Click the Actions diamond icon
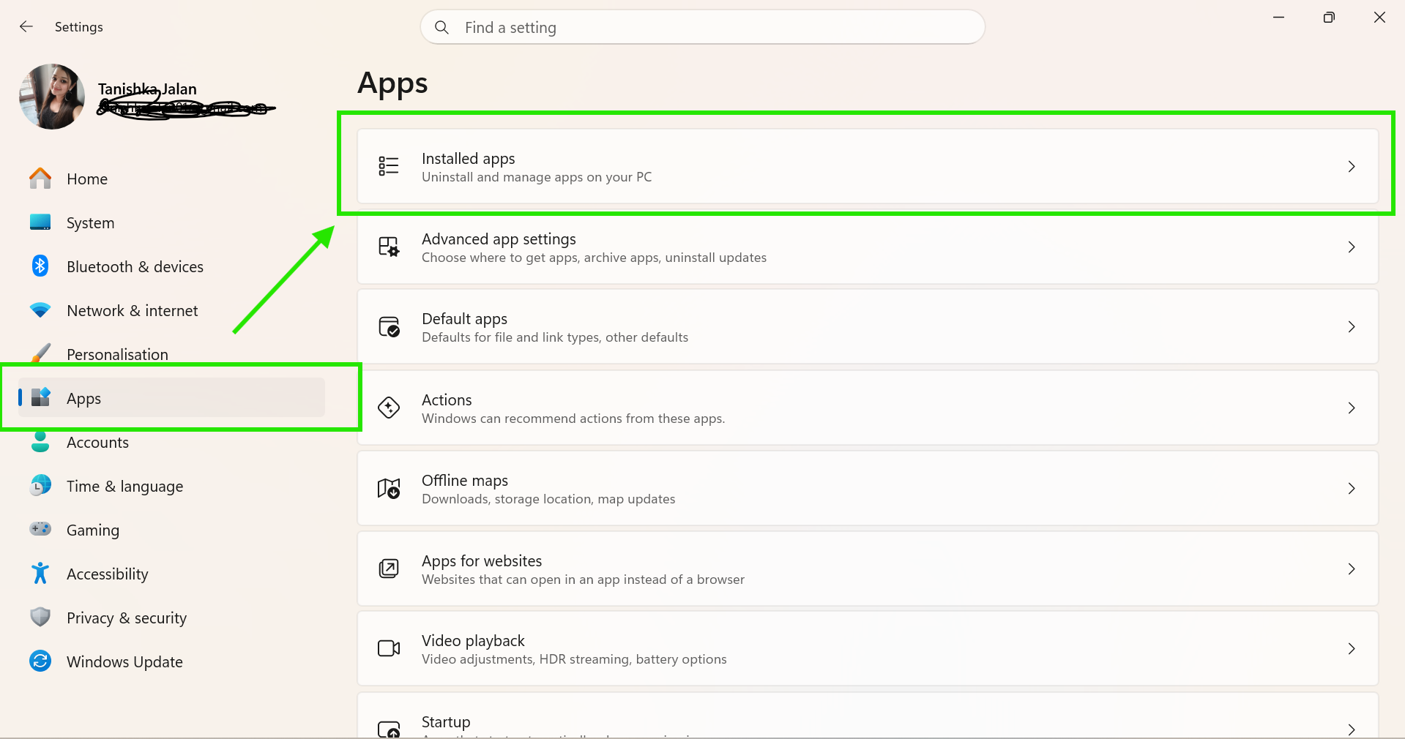The image size is (1405, 739). 389,408
